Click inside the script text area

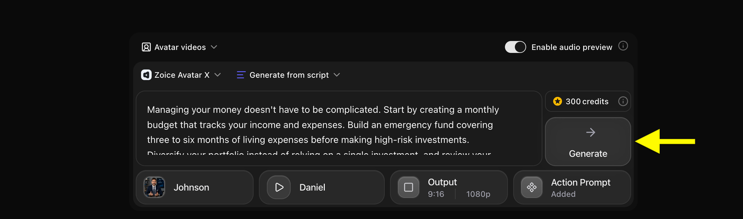(339, 128)
